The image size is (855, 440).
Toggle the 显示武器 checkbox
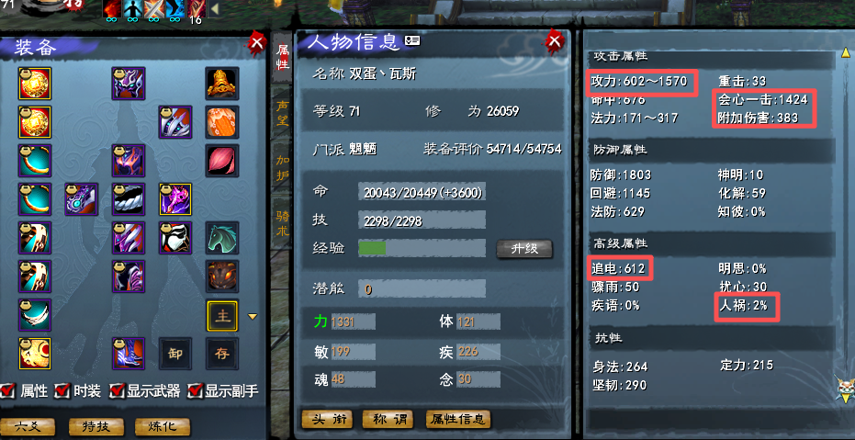pos(117,390)
